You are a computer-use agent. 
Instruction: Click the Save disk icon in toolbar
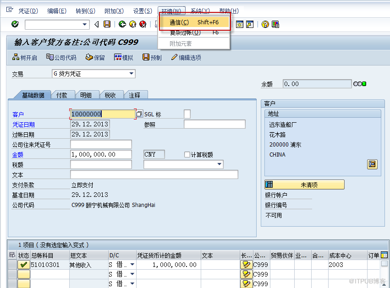tap(107, 24)
